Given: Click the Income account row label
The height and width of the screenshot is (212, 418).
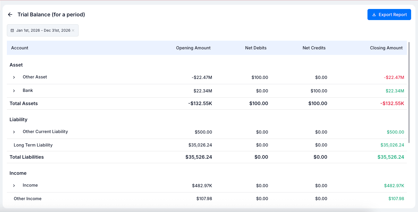Looking at the screenshot, I should [x=30, y=185].
